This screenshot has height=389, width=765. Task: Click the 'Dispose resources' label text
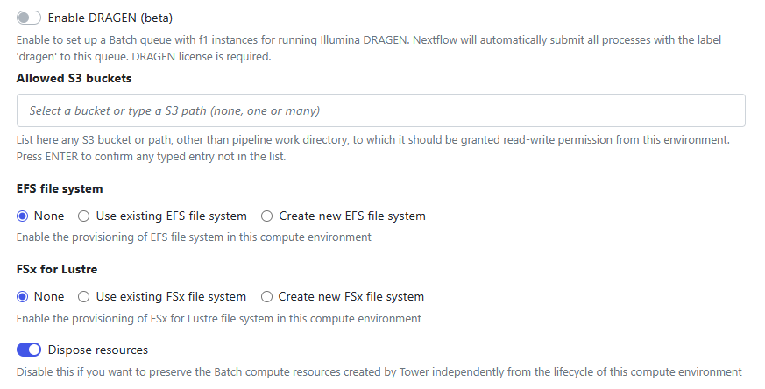(98, 350)
